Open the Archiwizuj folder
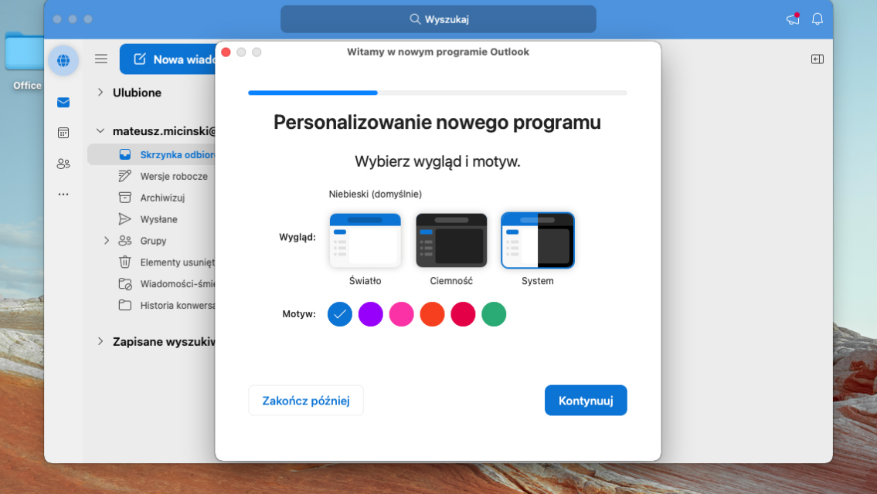 click(x=151, y=198)
